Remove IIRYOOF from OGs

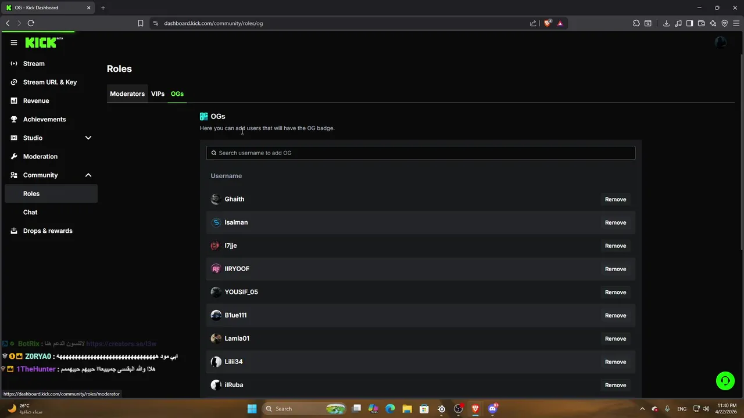pyautogui.click(x=616, y=269)
